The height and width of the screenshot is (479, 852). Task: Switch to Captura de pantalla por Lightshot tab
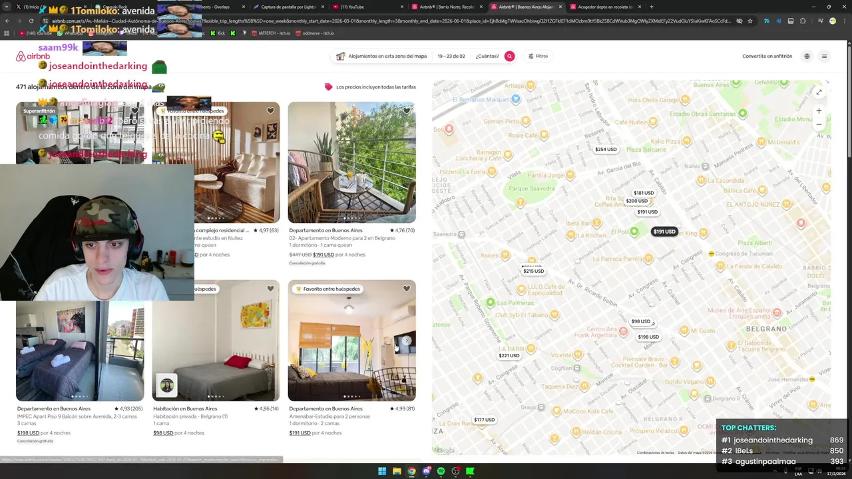288,7
